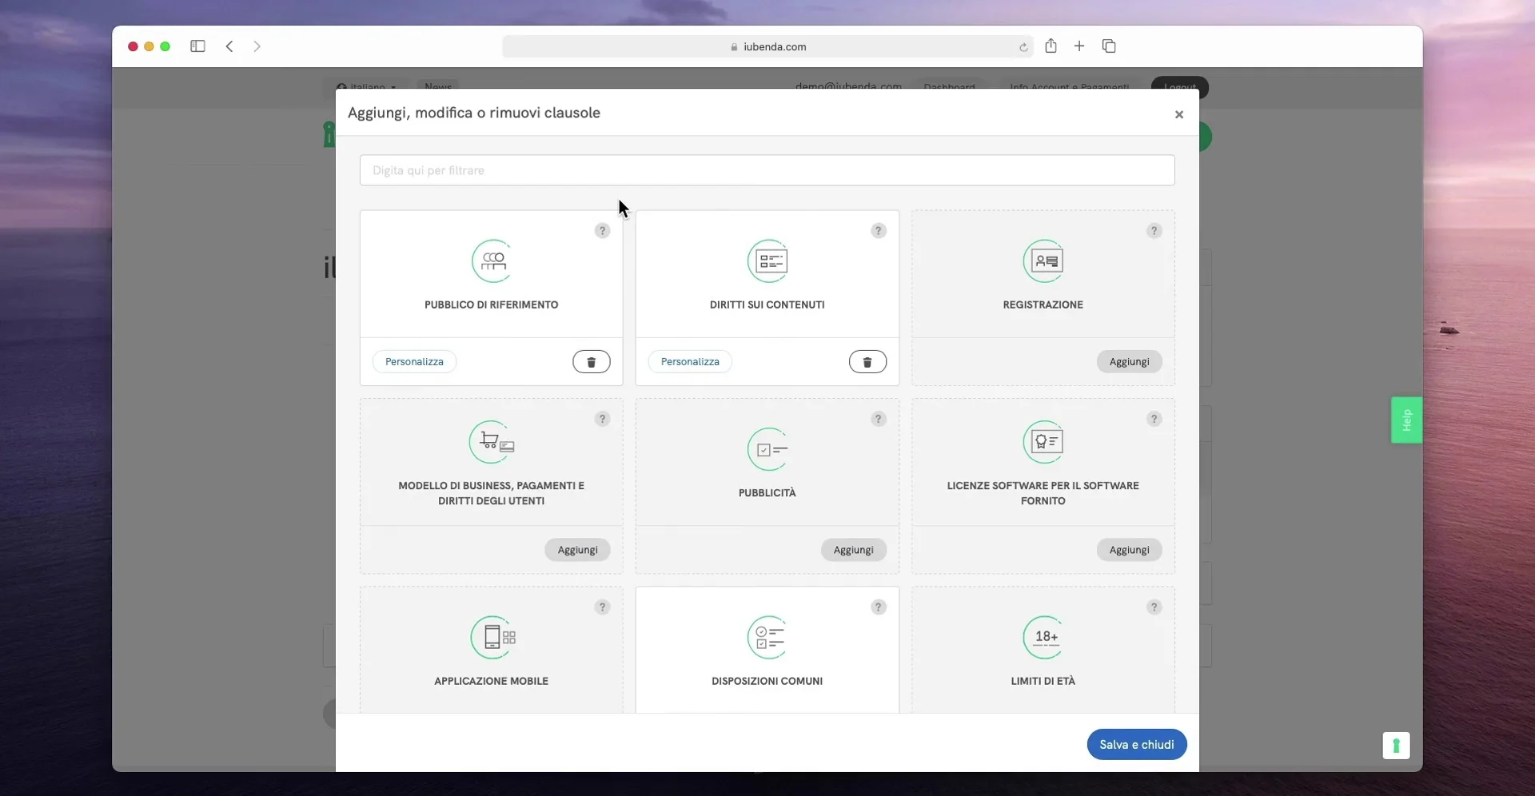This screenshot has width=1535, height=796.
Task: Select the REGISTRAZIONE title text
Action: tap(1043, 304)
